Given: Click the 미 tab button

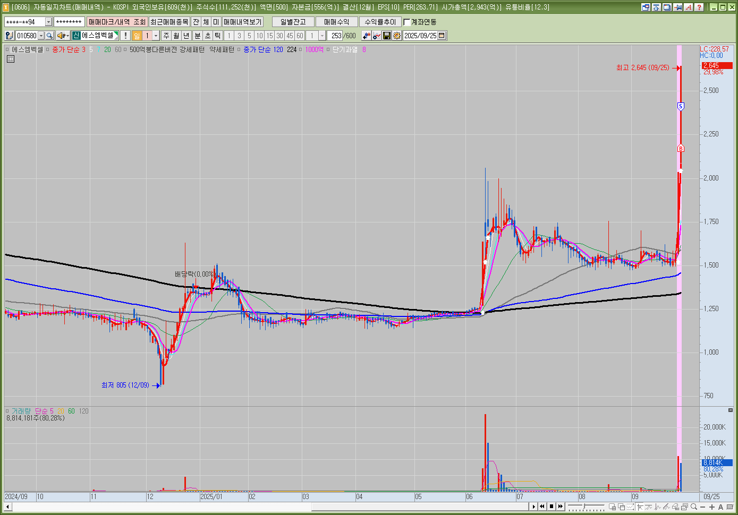Looking at the screenshot, I should coord(216,22).
